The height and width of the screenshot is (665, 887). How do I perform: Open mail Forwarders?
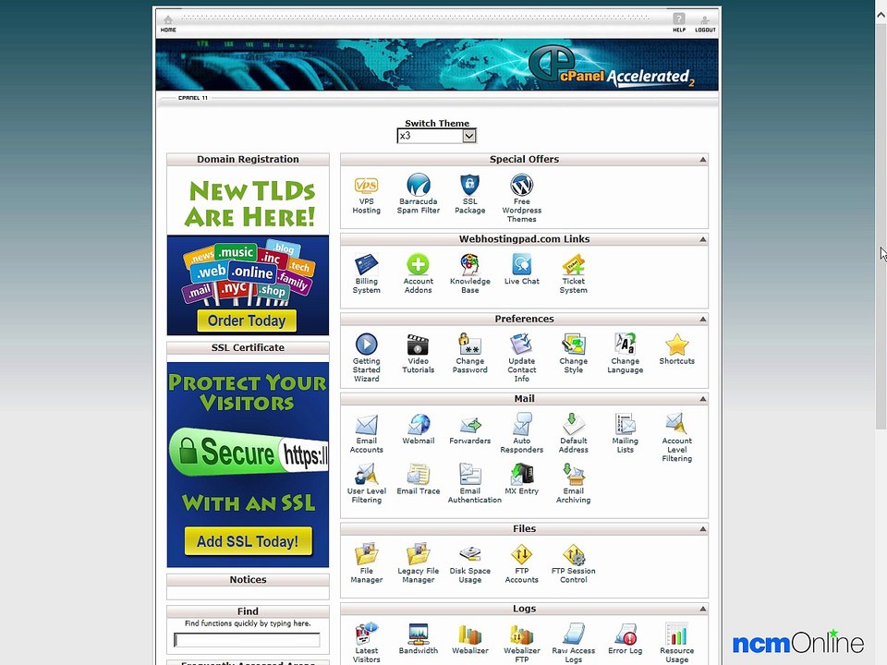point(469,429)
